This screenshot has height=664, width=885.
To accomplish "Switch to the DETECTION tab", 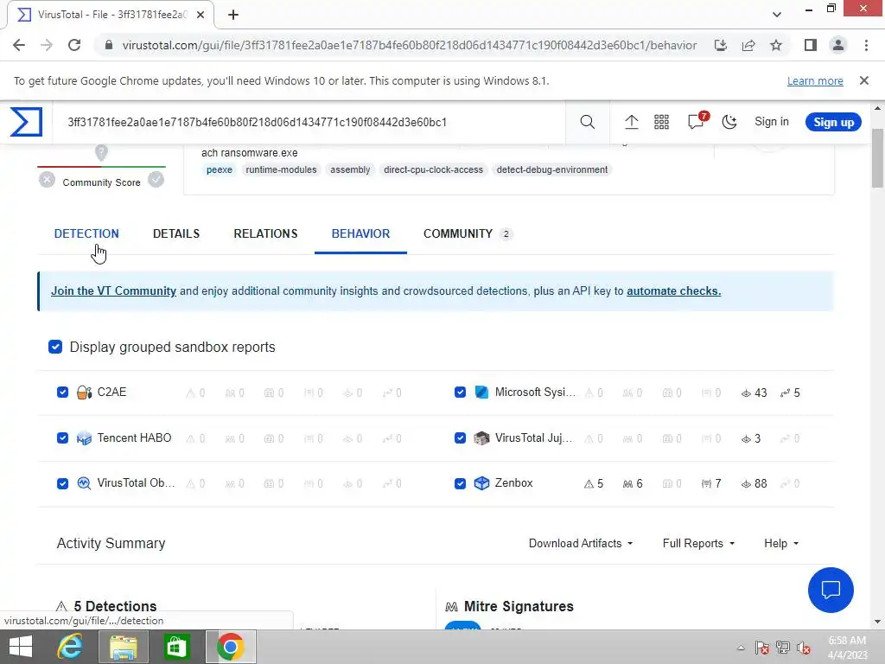I will point(86,233).
